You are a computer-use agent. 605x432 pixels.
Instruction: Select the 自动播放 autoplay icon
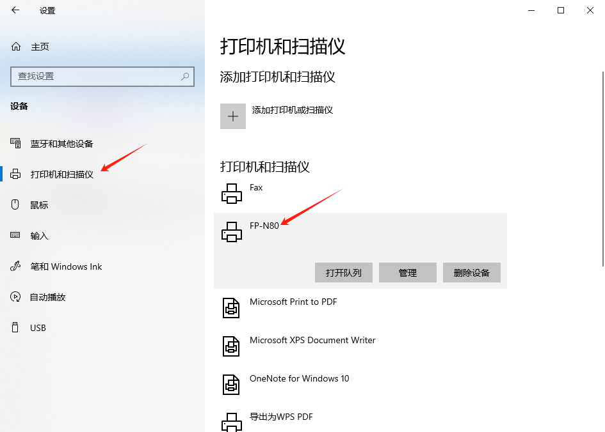pyautogui.click(x=15, y=297)
